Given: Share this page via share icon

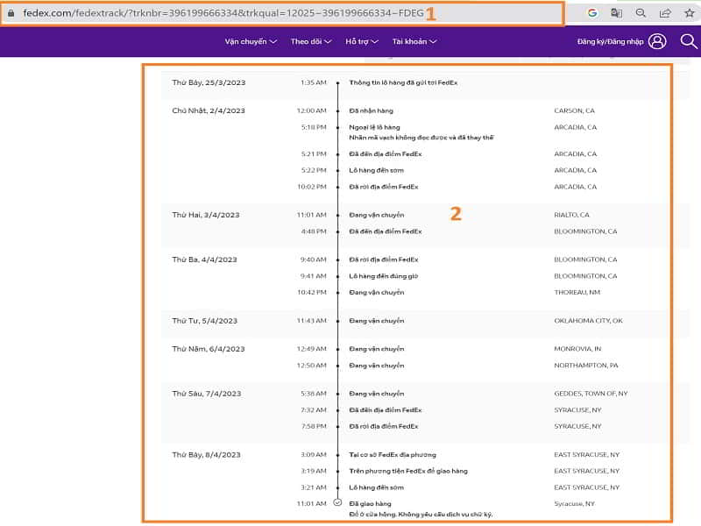Looking at the screenshot, I should (x=665, y=13).
